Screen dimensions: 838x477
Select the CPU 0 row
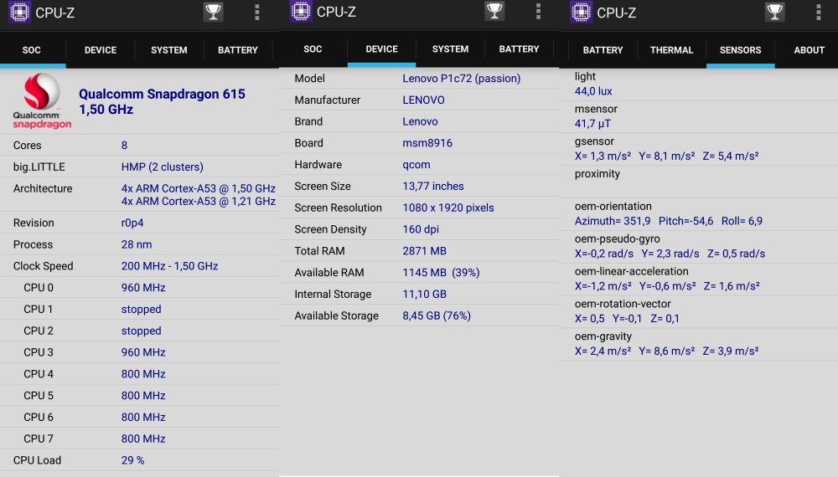tap(139, 288)
